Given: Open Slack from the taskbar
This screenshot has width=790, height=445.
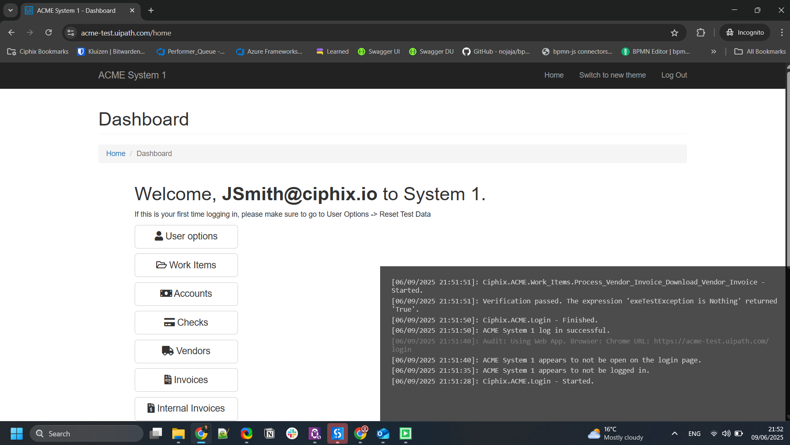Looking at the screenshot, I should pyautogui.click(x=292, y=433).
